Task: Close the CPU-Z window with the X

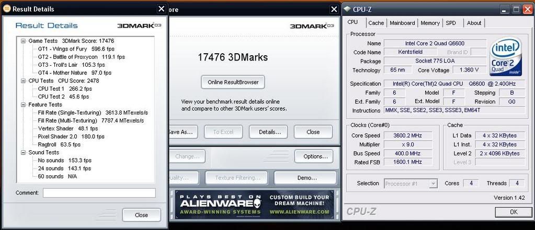Action: click(x=527, y=9)
